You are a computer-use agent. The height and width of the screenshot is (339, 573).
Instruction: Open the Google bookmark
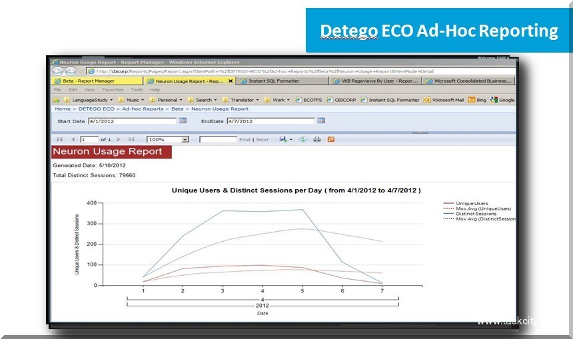point(503,100)
